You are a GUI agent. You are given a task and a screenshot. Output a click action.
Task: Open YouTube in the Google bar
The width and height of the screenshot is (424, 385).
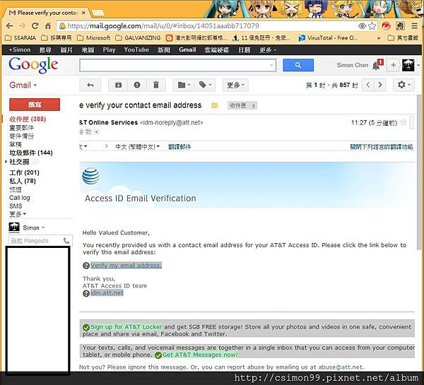coord(136,50)
